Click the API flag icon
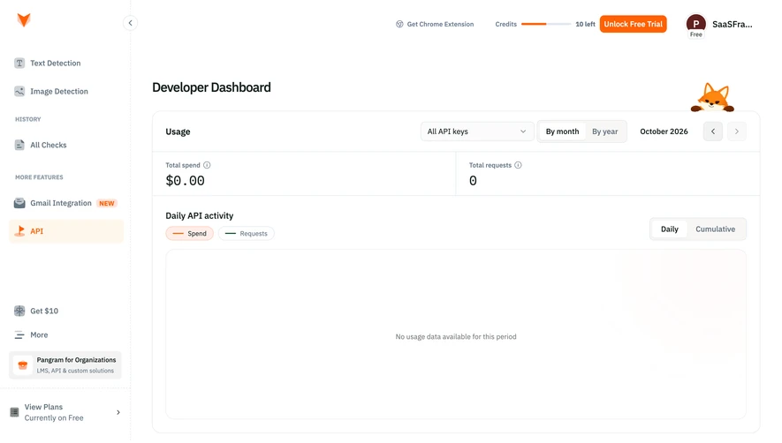The width and height of the screenshot is (782, 443). [19, 230]
